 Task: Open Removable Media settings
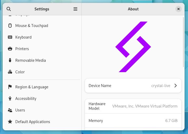point(31,60)
